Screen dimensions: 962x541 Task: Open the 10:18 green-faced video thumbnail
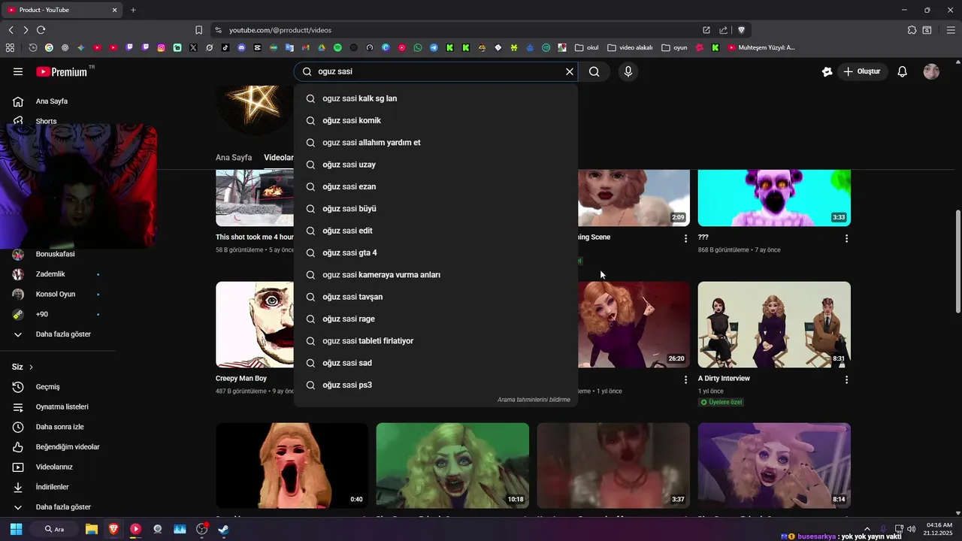(x=452, y=466)
